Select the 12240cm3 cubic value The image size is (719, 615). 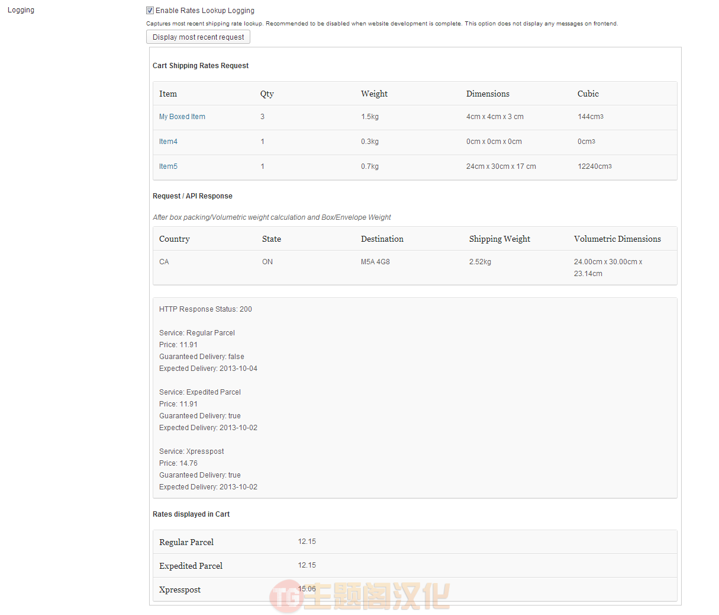[595, 166]
